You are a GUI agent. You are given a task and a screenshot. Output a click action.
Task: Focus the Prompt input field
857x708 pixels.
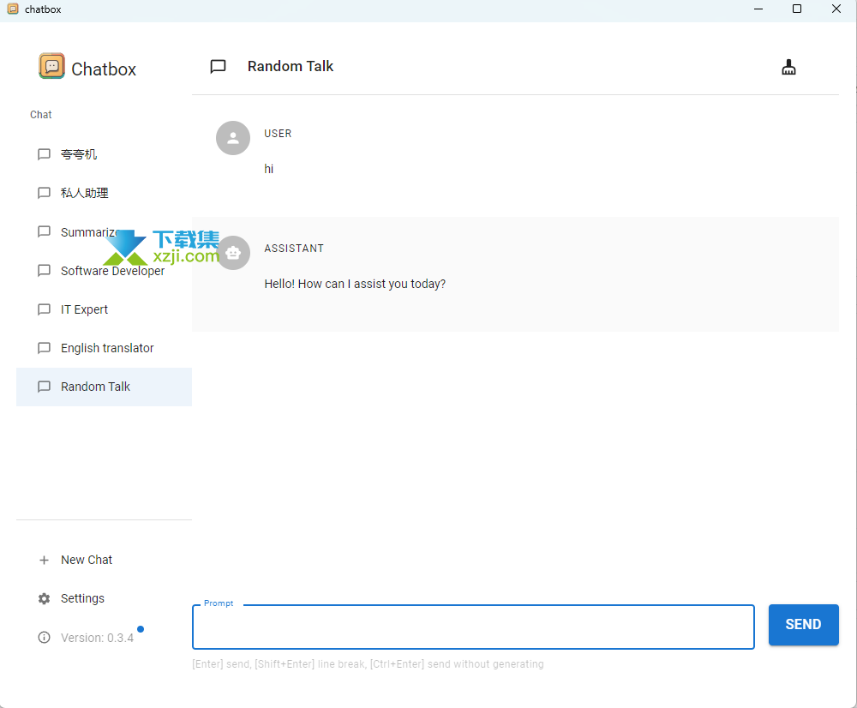473,627
